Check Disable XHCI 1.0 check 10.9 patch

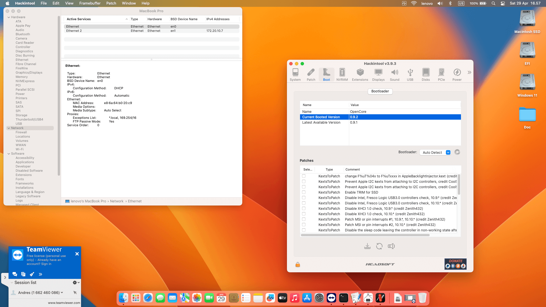(x=304, y=209)
